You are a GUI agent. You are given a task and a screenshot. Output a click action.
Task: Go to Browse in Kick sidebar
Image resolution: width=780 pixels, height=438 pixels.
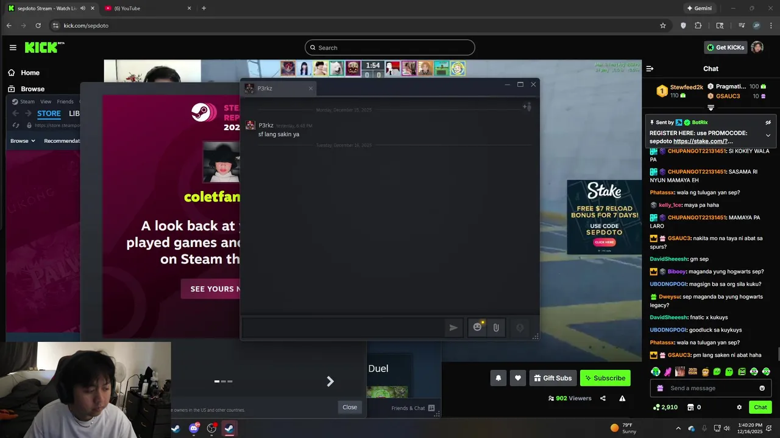click(x=26, y=89)
